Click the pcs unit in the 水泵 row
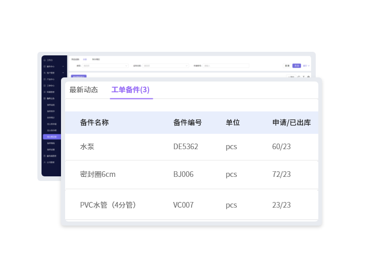The image size is (367, 263). click(231, 147)
